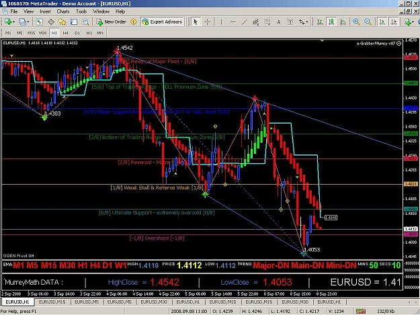Draw a horizontal line tool
Viewport: 420px width, 315px height.
233,21
